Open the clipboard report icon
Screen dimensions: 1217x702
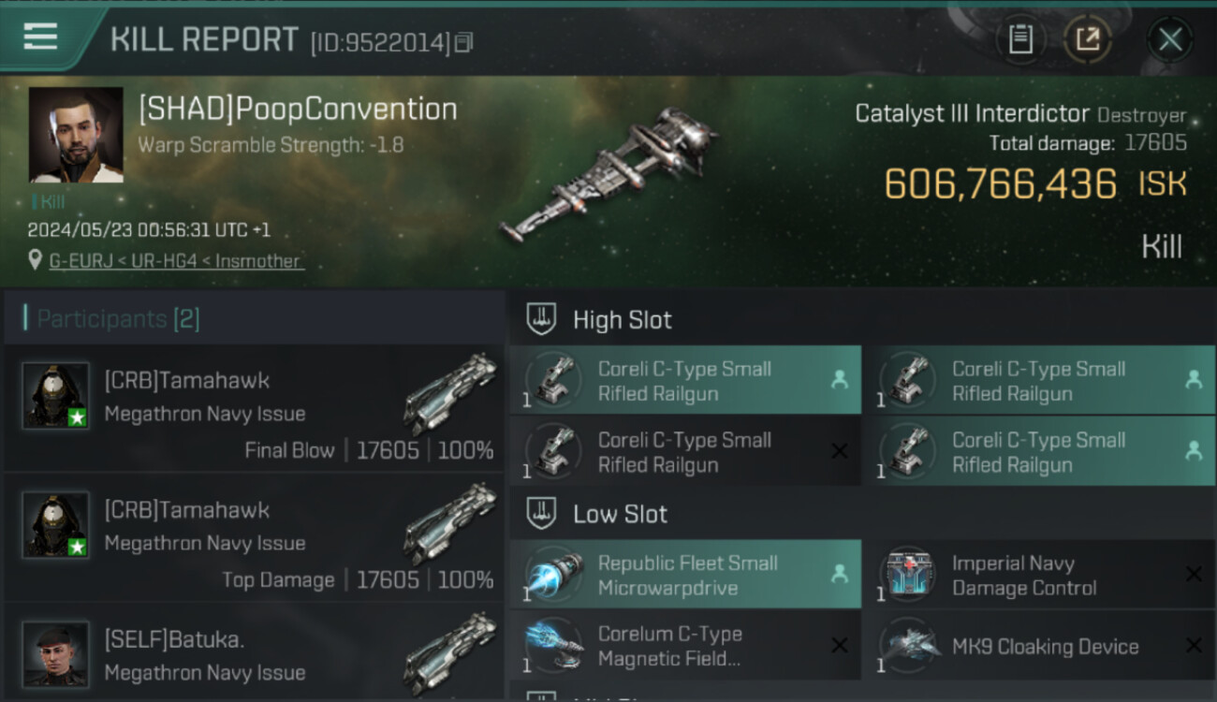coord(1020,40)
